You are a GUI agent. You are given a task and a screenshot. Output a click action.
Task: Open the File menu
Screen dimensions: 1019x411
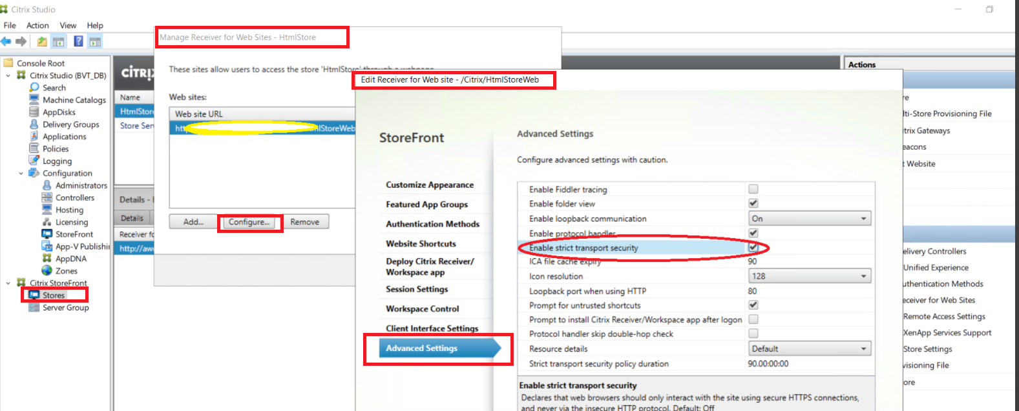point(10,25)
